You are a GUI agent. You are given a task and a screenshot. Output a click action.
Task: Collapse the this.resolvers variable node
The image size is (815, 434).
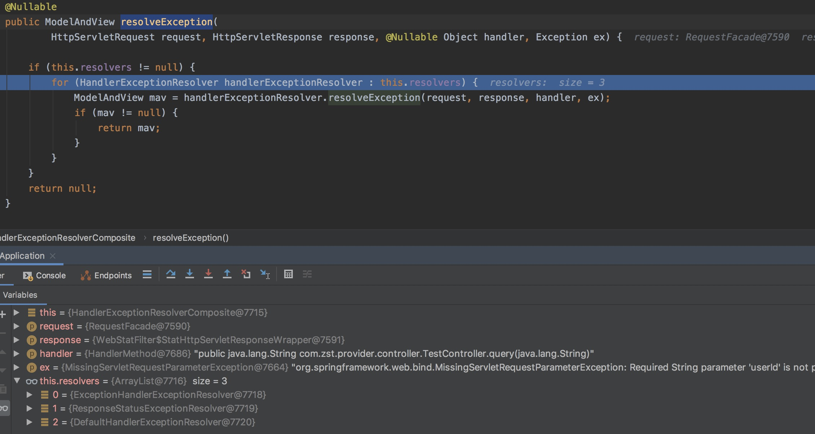tap(17, 381)
